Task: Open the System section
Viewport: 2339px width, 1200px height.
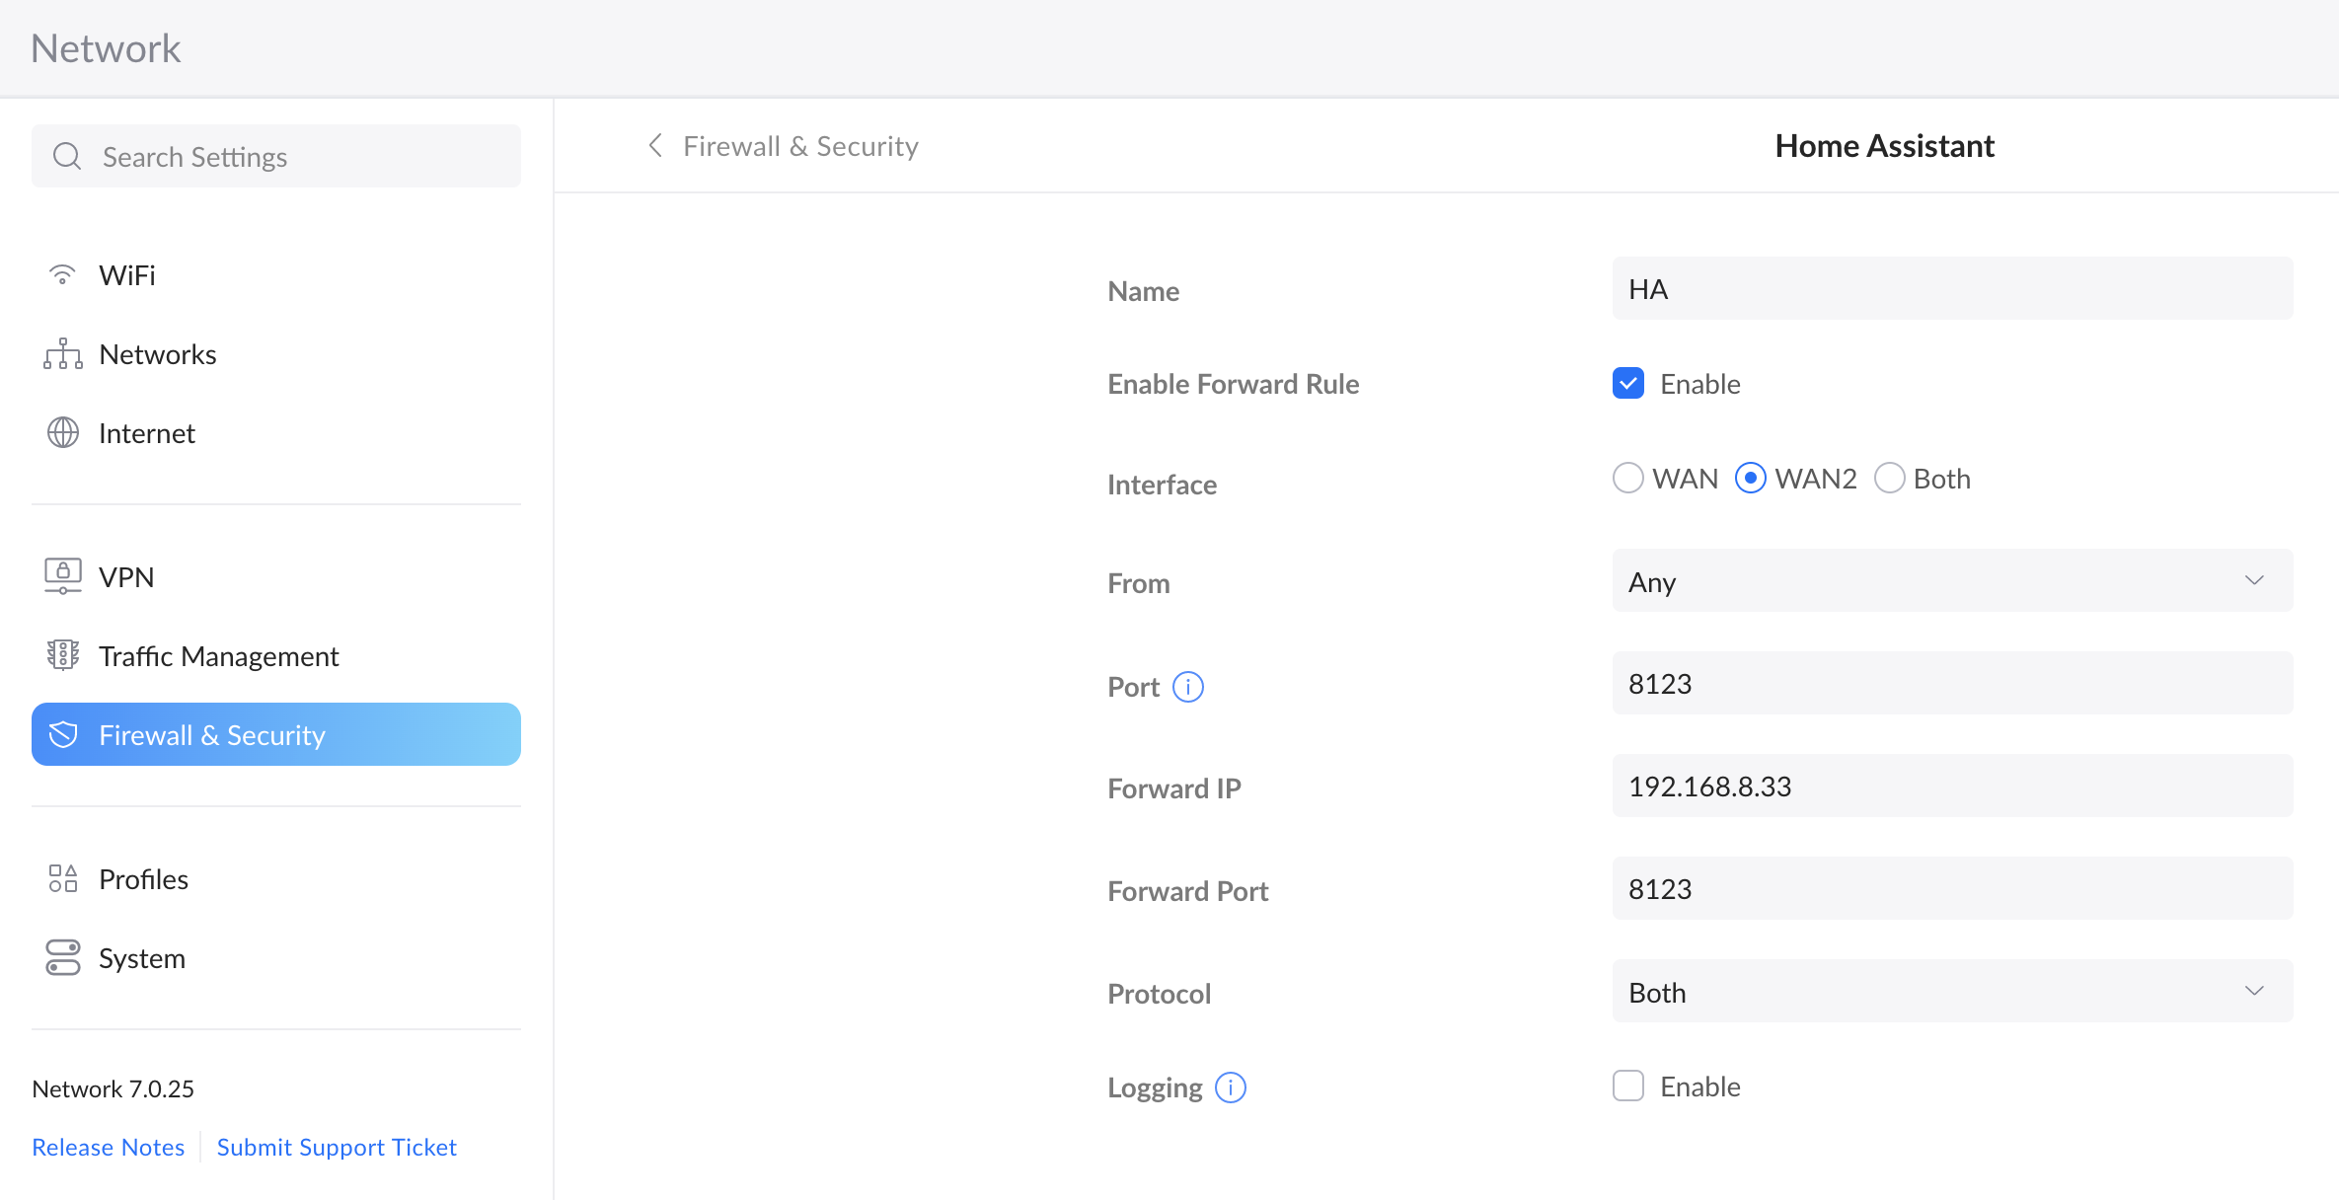Action: (276, 957)
